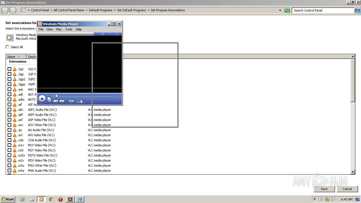Skip to next track in Media Player
The width and height of the screenshot is (361, 203).
(x=62, y=101)
